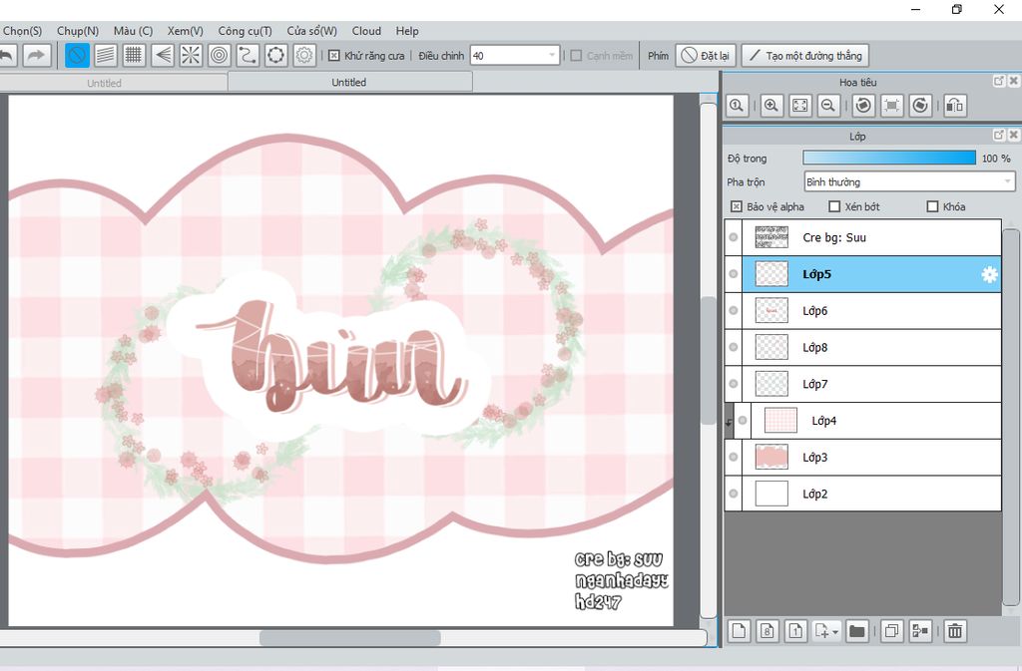Zoom in using the Hoa tiêu magnifier plus
This screenshot has height=671, width=1022.
tap(771, 106)
